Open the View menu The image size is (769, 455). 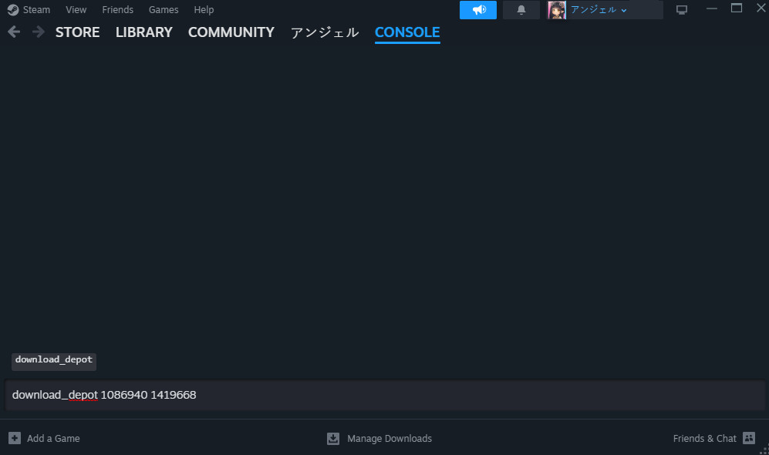tap(76, 10)
